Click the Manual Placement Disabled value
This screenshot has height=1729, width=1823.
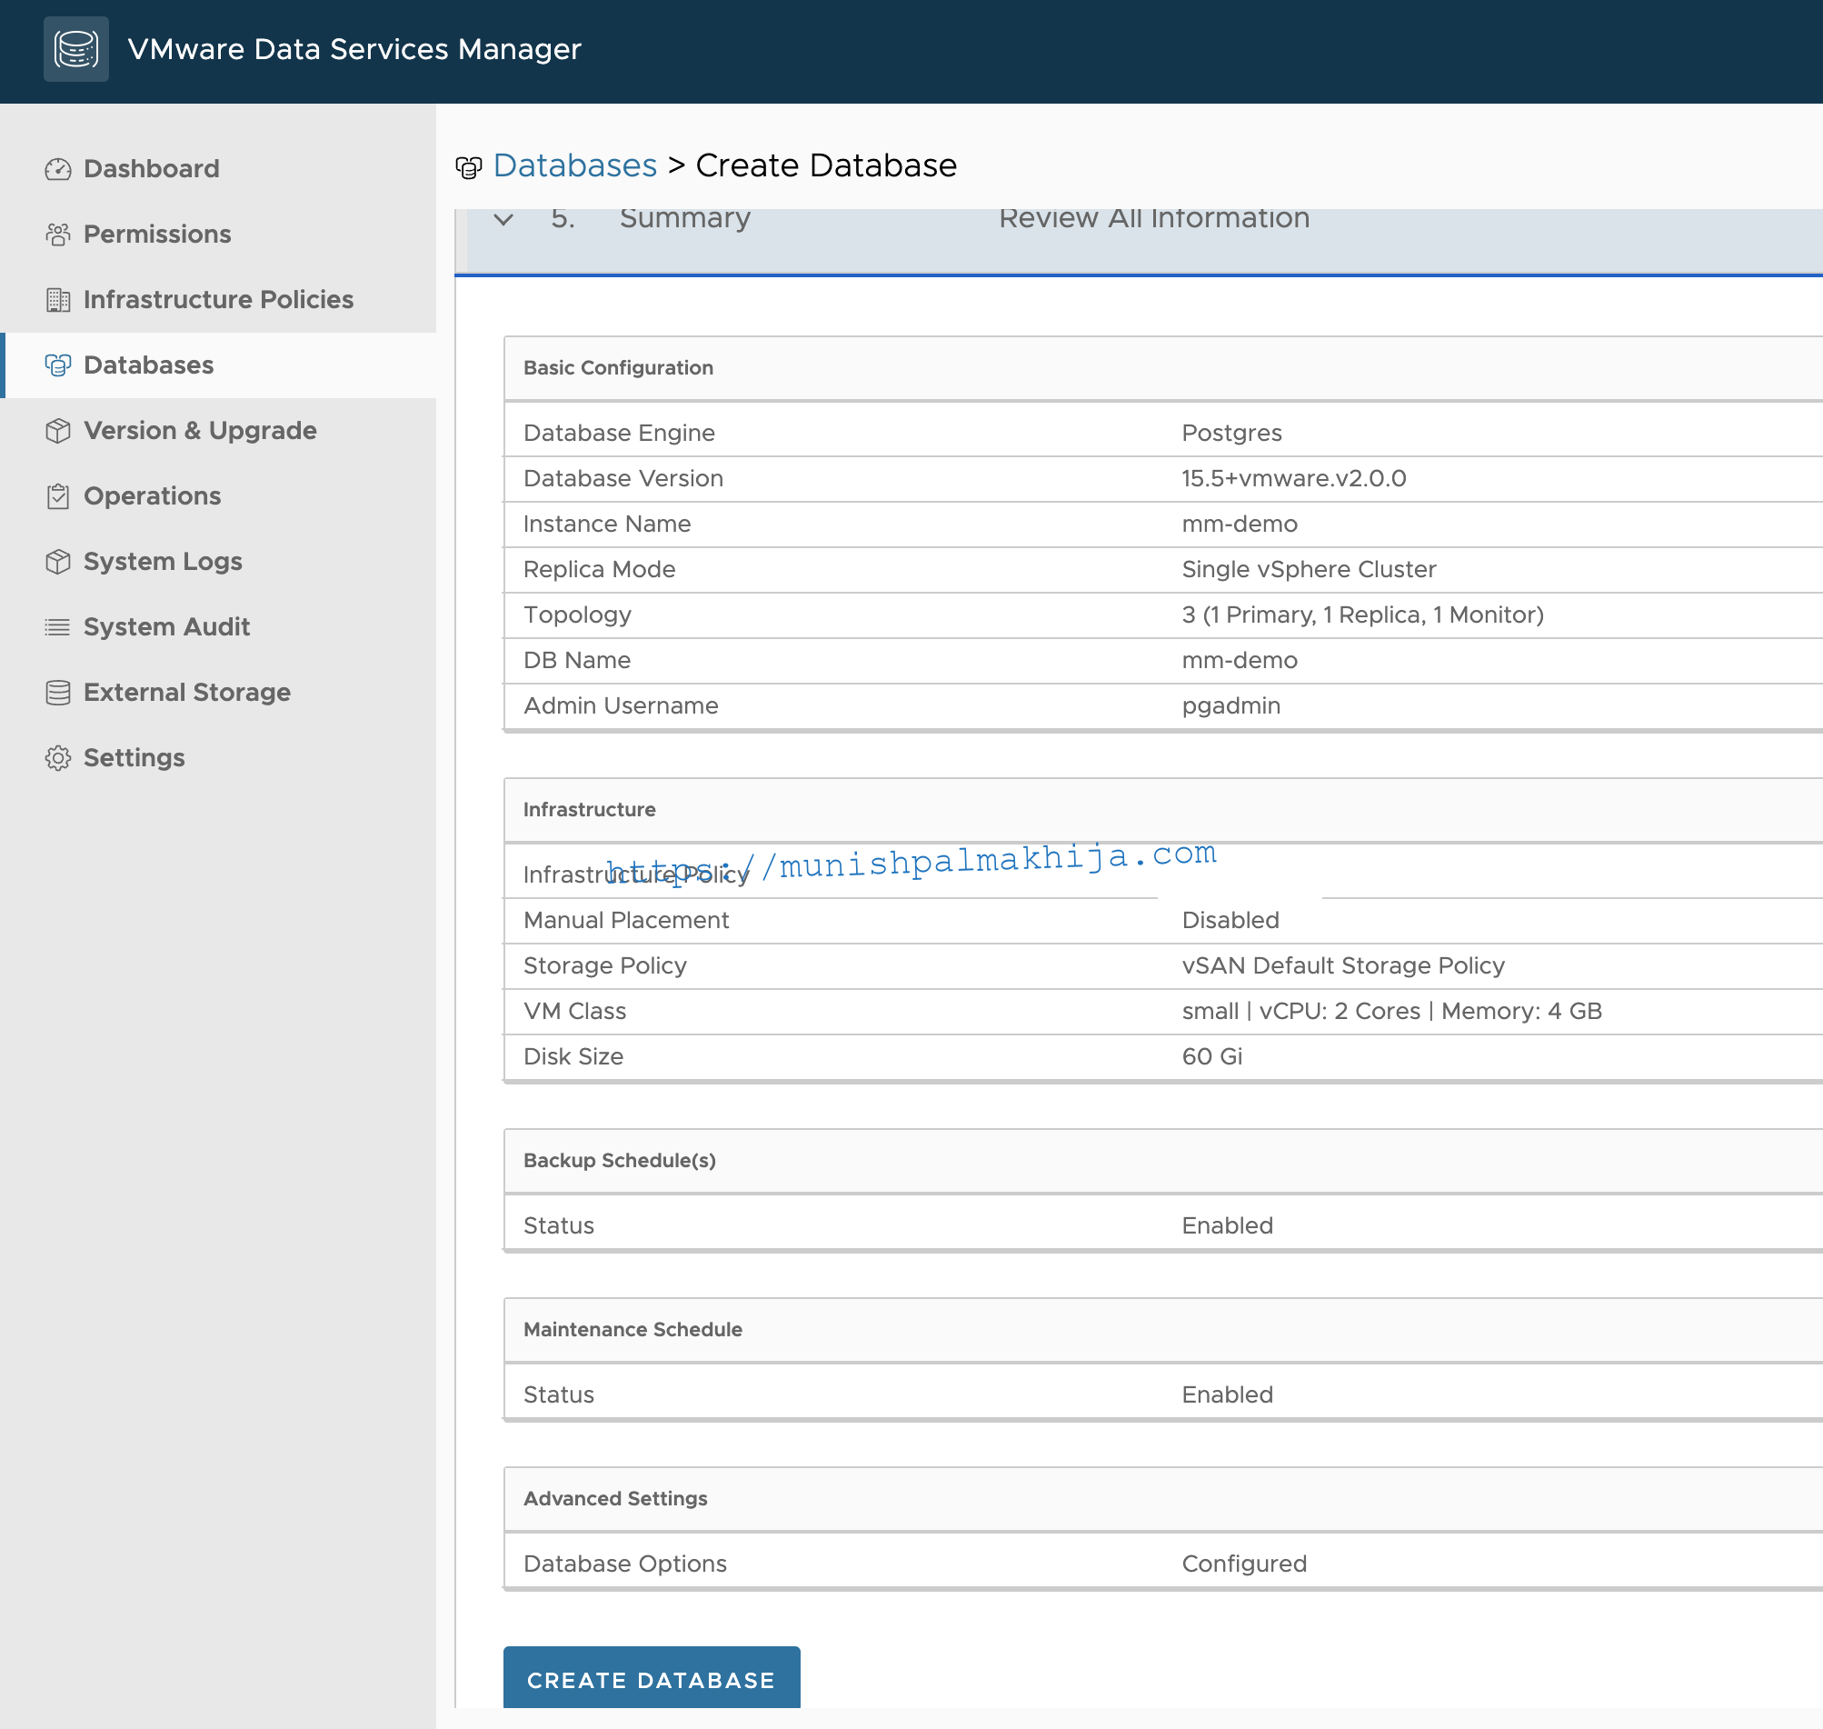[x=1230, y=921]
